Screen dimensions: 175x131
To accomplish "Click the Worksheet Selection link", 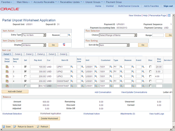I will pos(12,114).
